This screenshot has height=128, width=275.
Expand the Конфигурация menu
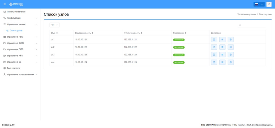[x=20, y=18]
